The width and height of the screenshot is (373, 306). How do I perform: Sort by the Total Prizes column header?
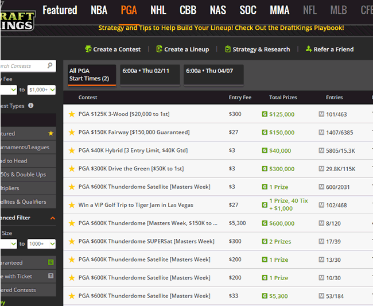(283, 98)
